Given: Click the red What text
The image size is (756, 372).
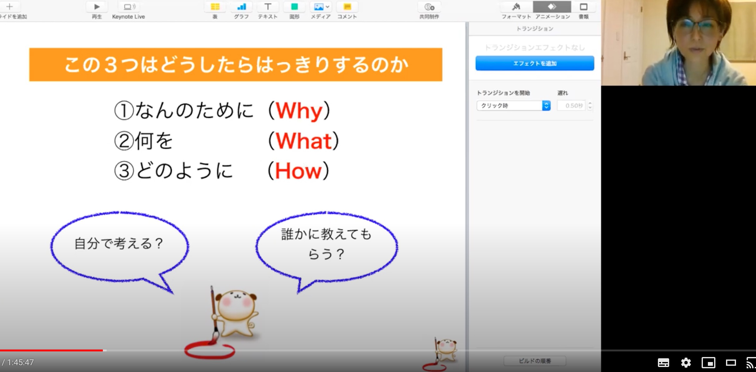Looking at the screenshot, I should pyautogui.click(x=304, y=141).
